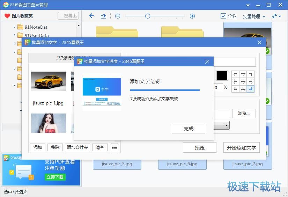Click the 立即下载 ad button
Image resolution: width=288 pixels, height=197 pixels.
(x=55, y=177)
